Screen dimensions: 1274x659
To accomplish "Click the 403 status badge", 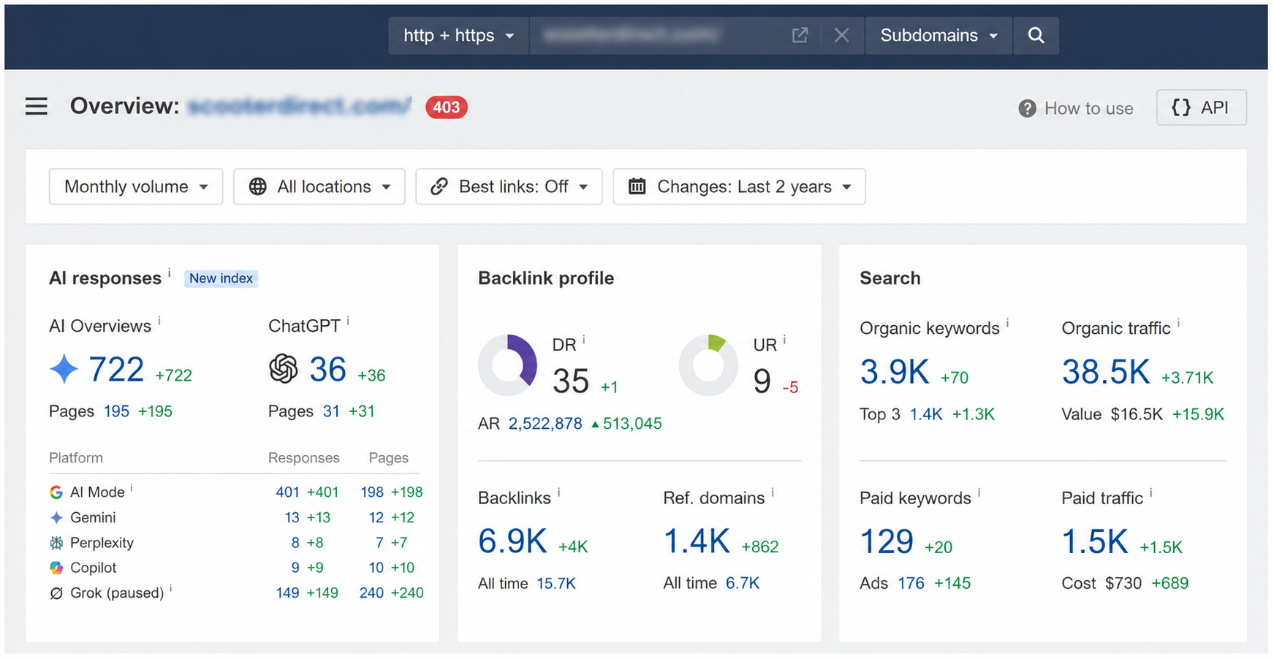I will (446, 107).
